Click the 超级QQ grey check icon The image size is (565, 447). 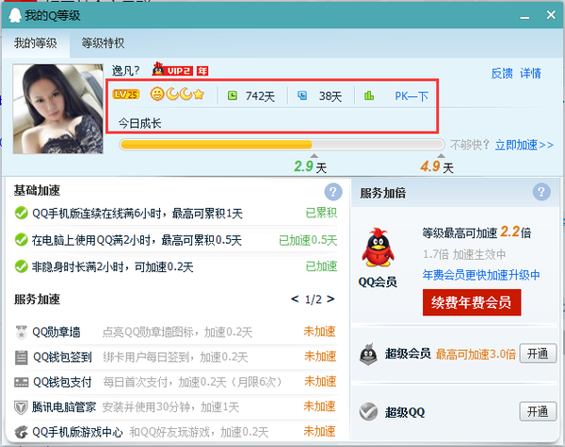(368, 411)
